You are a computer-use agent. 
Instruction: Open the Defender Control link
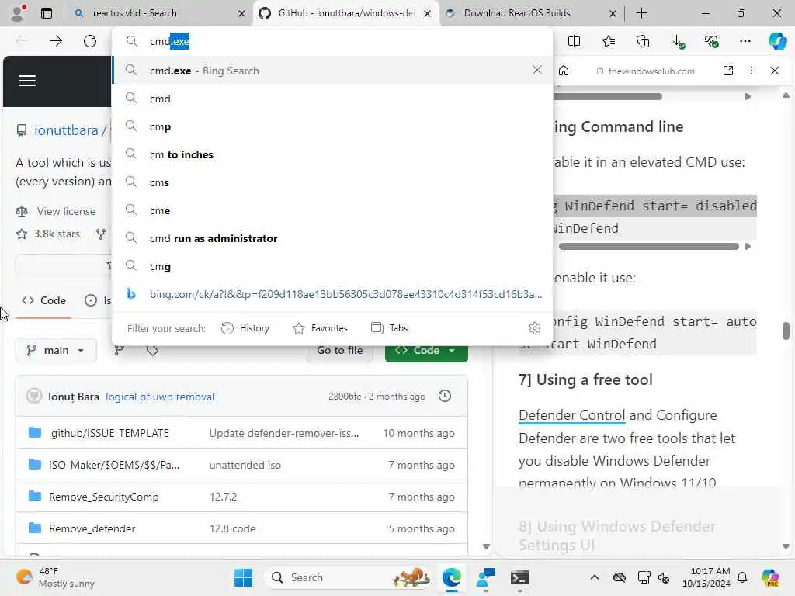[571, 415]
